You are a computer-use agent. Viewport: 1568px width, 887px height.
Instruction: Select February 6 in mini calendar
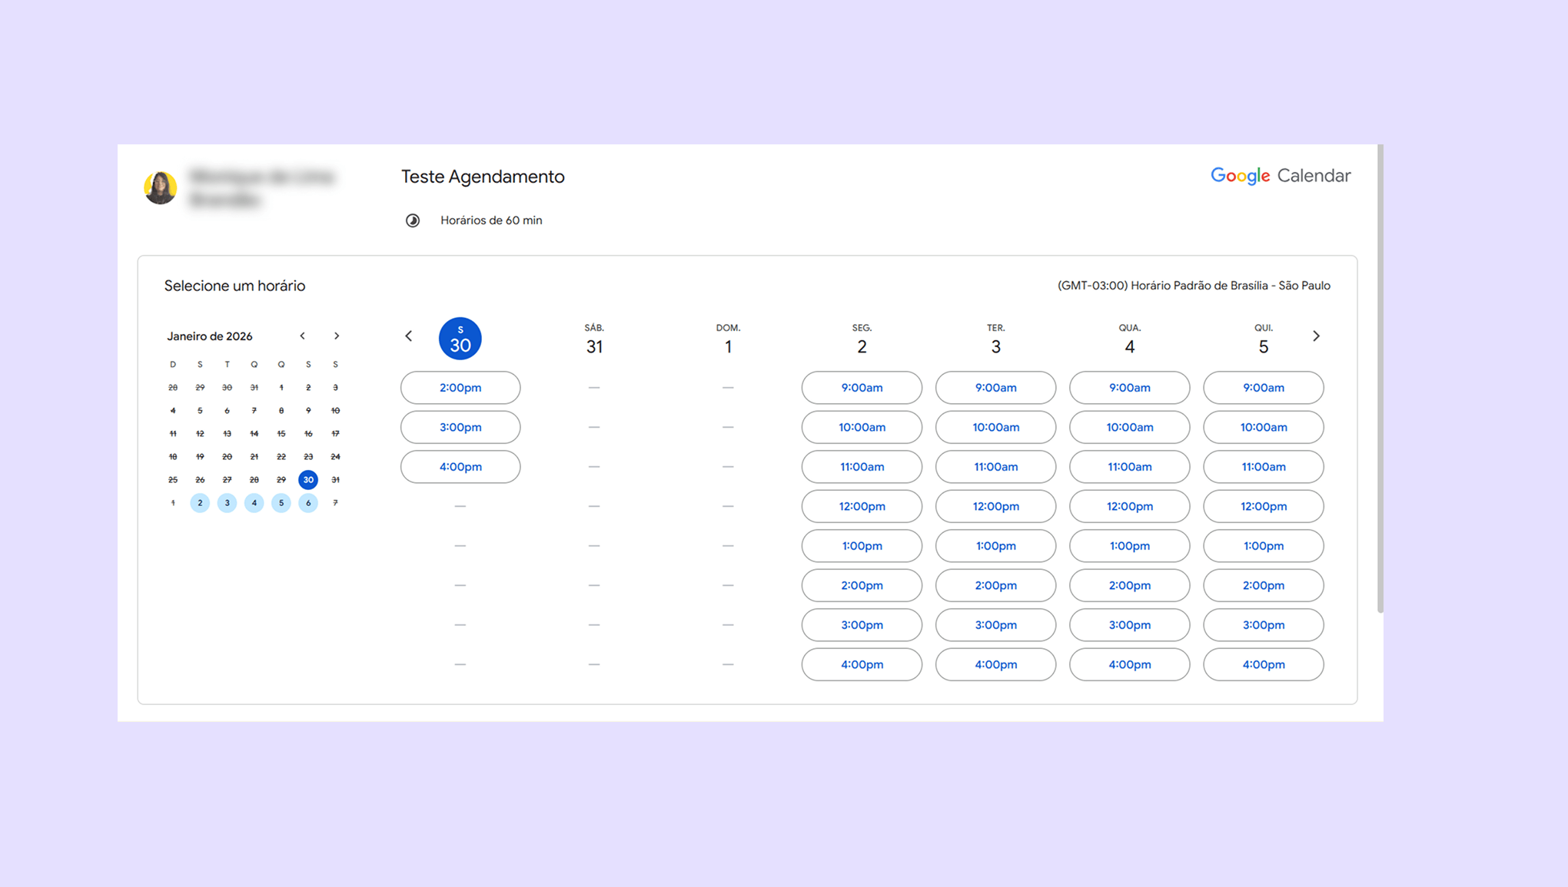pyautogui.click(x=308, y=503)
